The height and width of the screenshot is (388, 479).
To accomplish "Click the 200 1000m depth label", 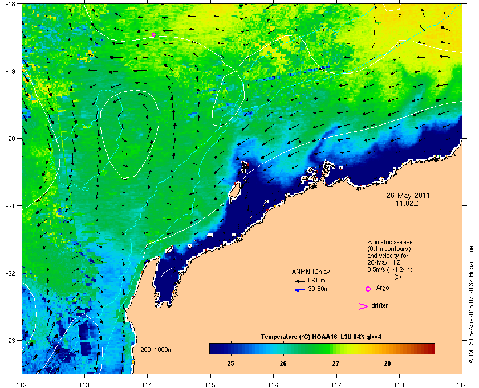I will 156,350.
